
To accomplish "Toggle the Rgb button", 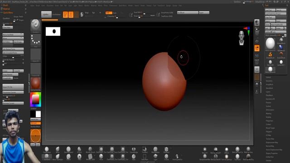I will point(94,13).
